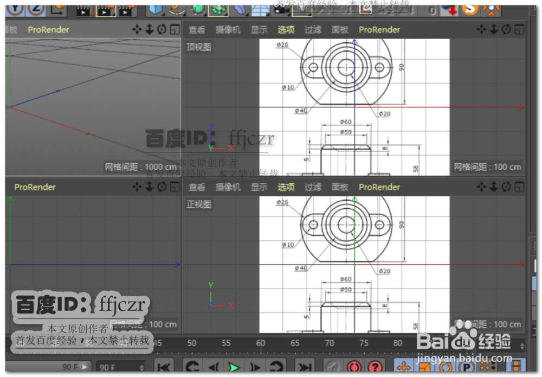Open 过滤 menu in top view
Viewport: 542px width, 377px height.
313,30
